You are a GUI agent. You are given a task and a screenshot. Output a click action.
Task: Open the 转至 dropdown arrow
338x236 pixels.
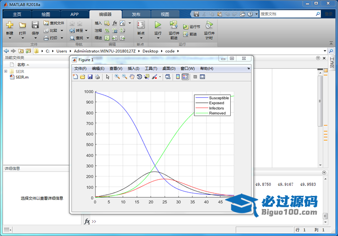(x=87, y=31)
